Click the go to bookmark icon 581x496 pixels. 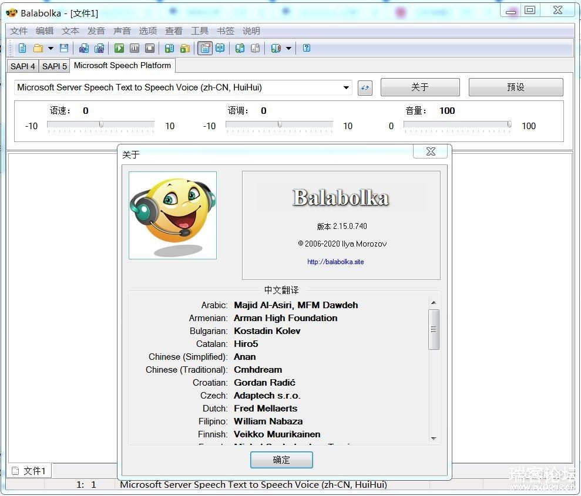coord(255,48)
